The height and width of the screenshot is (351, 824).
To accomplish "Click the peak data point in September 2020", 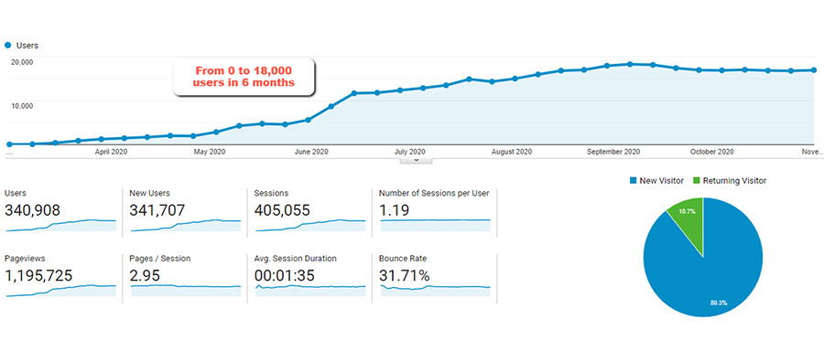I will coord(630,64).
